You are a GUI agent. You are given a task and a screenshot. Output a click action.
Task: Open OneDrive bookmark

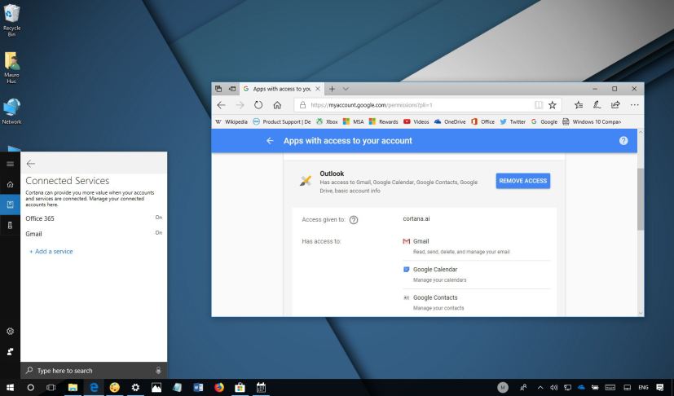(x=450, y=121)
